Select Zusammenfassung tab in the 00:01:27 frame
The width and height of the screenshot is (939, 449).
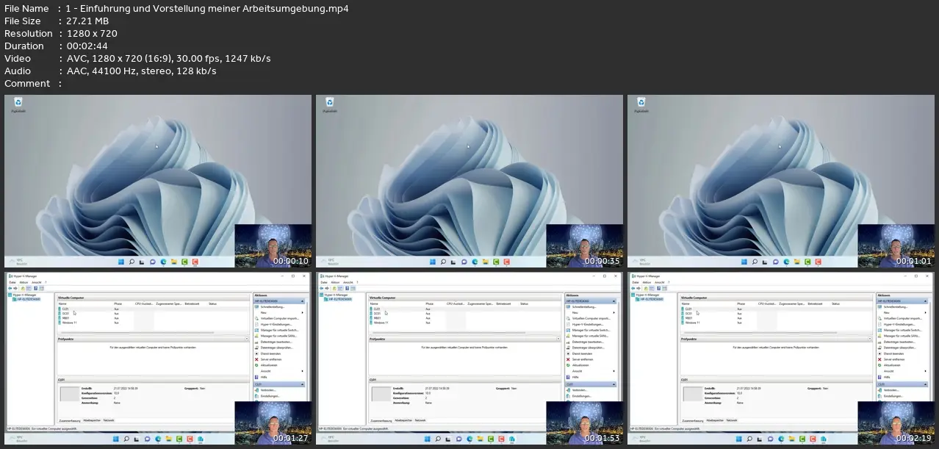point(70,420)
